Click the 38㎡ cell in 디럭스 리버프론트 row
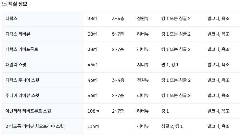Viewport: 241px width, 137px height. click(x=92, y=49)
